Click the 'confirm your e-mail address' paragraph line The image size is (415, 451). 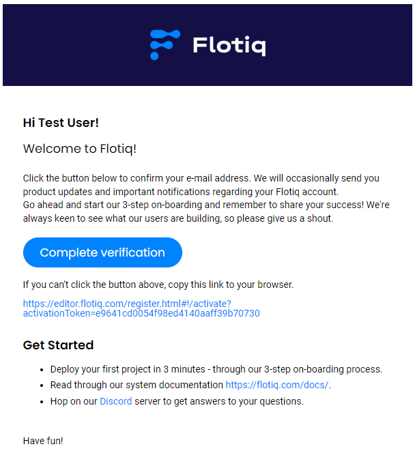click(201, 178)
